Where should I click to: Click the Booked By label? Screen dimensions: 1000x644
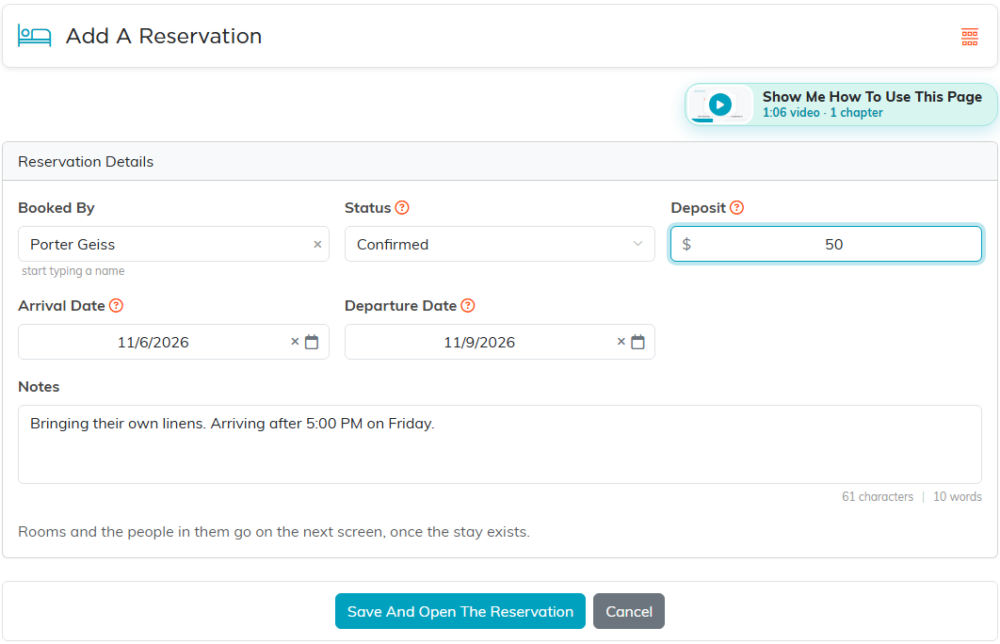click(56, 208)
